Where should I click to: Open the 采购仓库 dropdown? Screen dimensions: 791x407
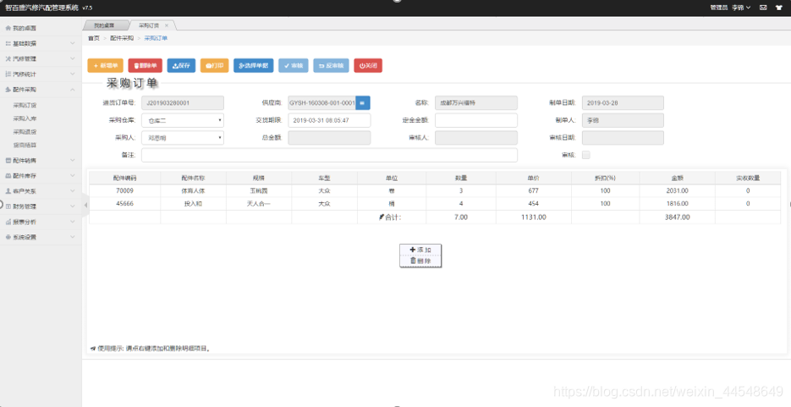pyautogui.click(x=183, y=120)
